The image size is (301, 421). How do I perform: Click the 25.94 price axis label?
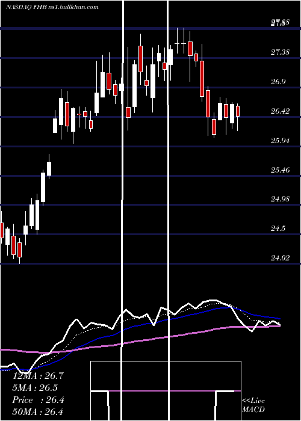click(x=280, y=140)
